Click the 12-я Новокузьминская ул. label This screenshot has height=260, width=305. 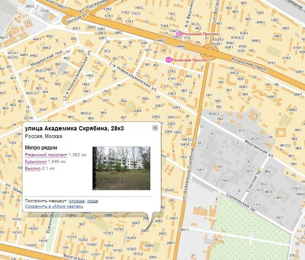point(77,76)
